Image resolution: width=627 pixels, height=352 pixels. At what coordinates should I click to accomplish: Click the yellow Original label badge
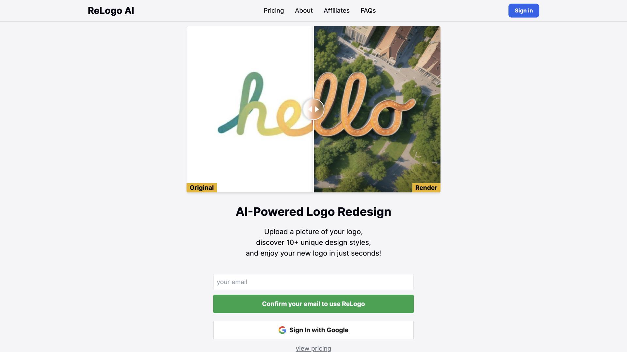click(201, 188)
